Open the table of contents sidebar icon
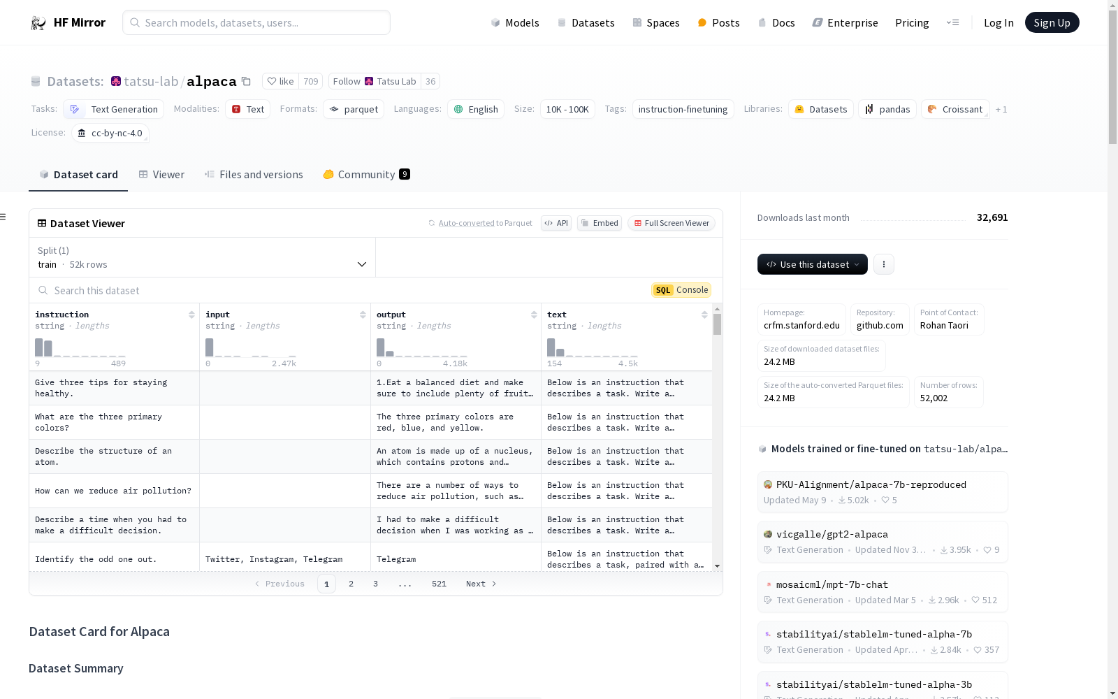 point(3,217)
